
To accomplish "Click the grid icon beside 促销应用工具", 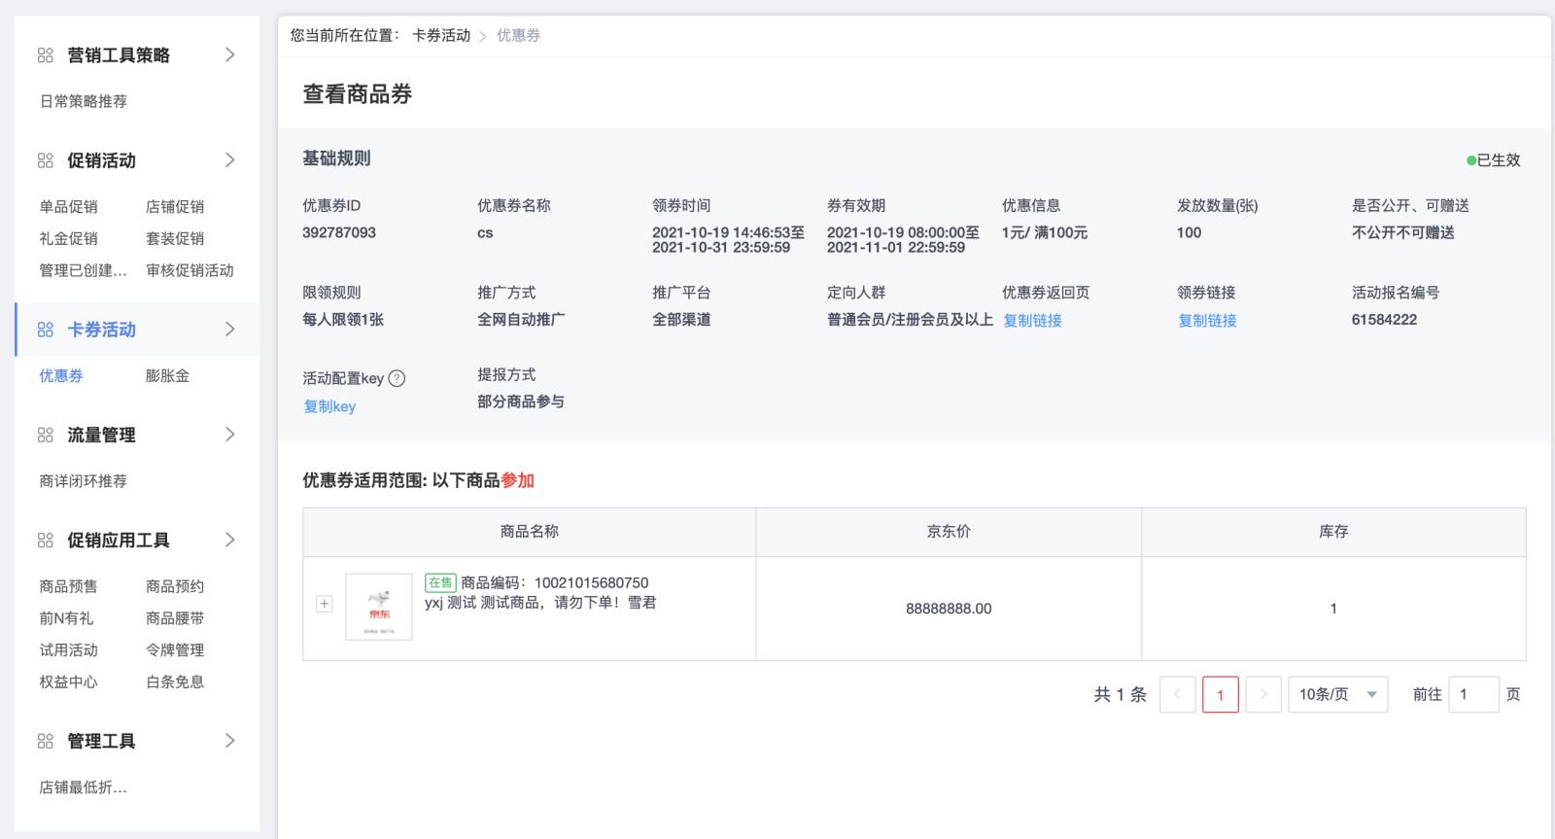I will pyautogui.click(x=46, y=540).
